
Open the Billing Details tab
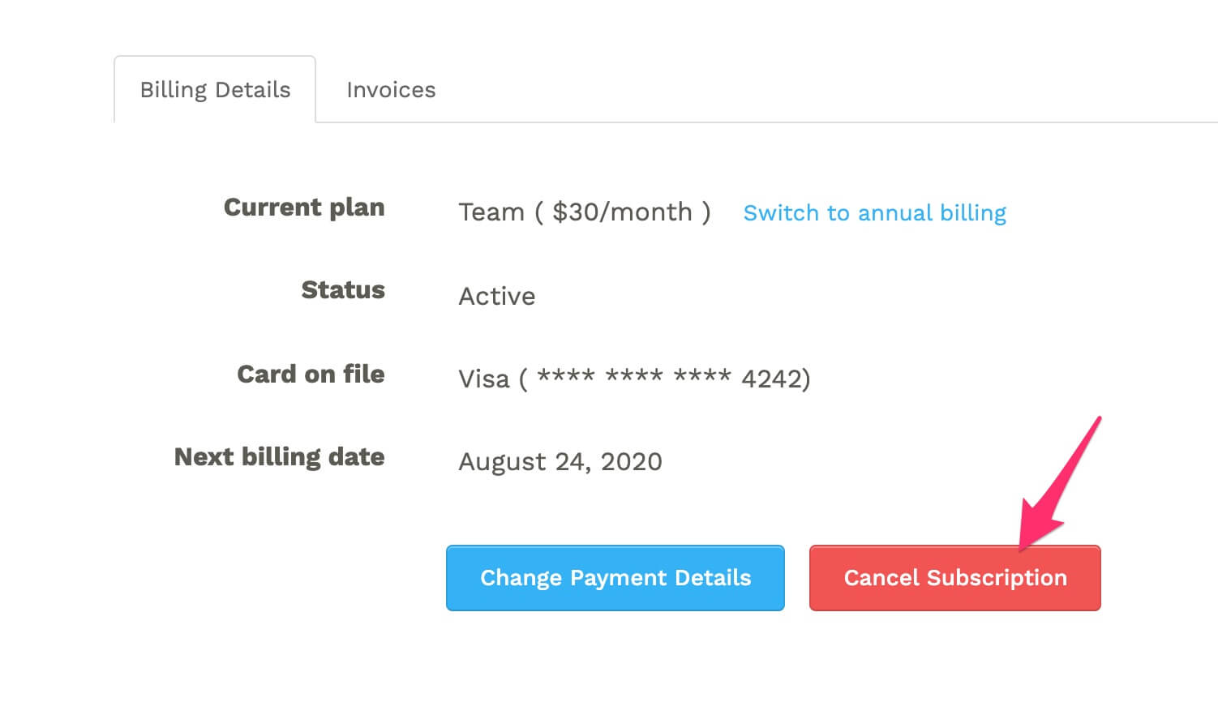tap(215, 89)
